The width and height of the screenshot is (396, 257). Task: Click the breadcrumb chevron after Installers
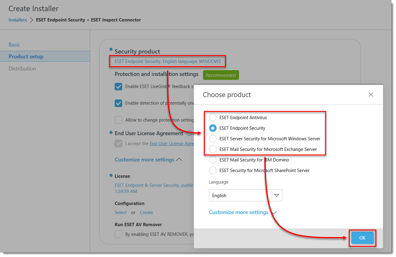[x=31, y=20]
